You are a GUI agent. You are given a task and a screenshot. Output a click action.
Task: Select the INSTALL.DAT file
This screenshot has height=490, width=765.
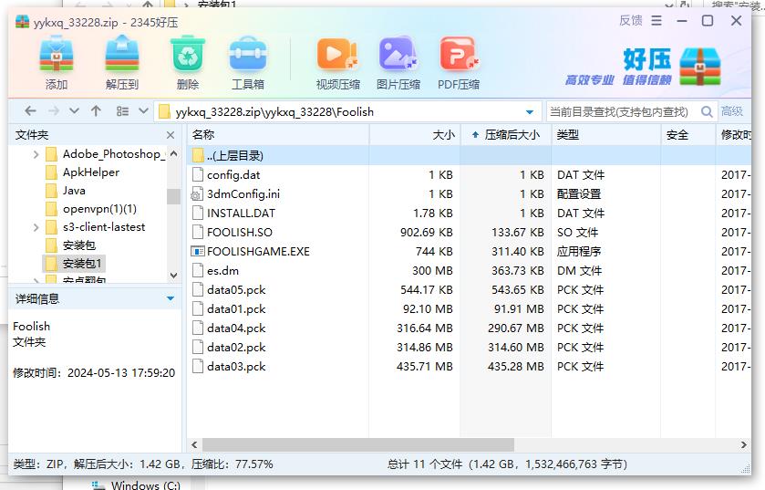coord(469,213)
